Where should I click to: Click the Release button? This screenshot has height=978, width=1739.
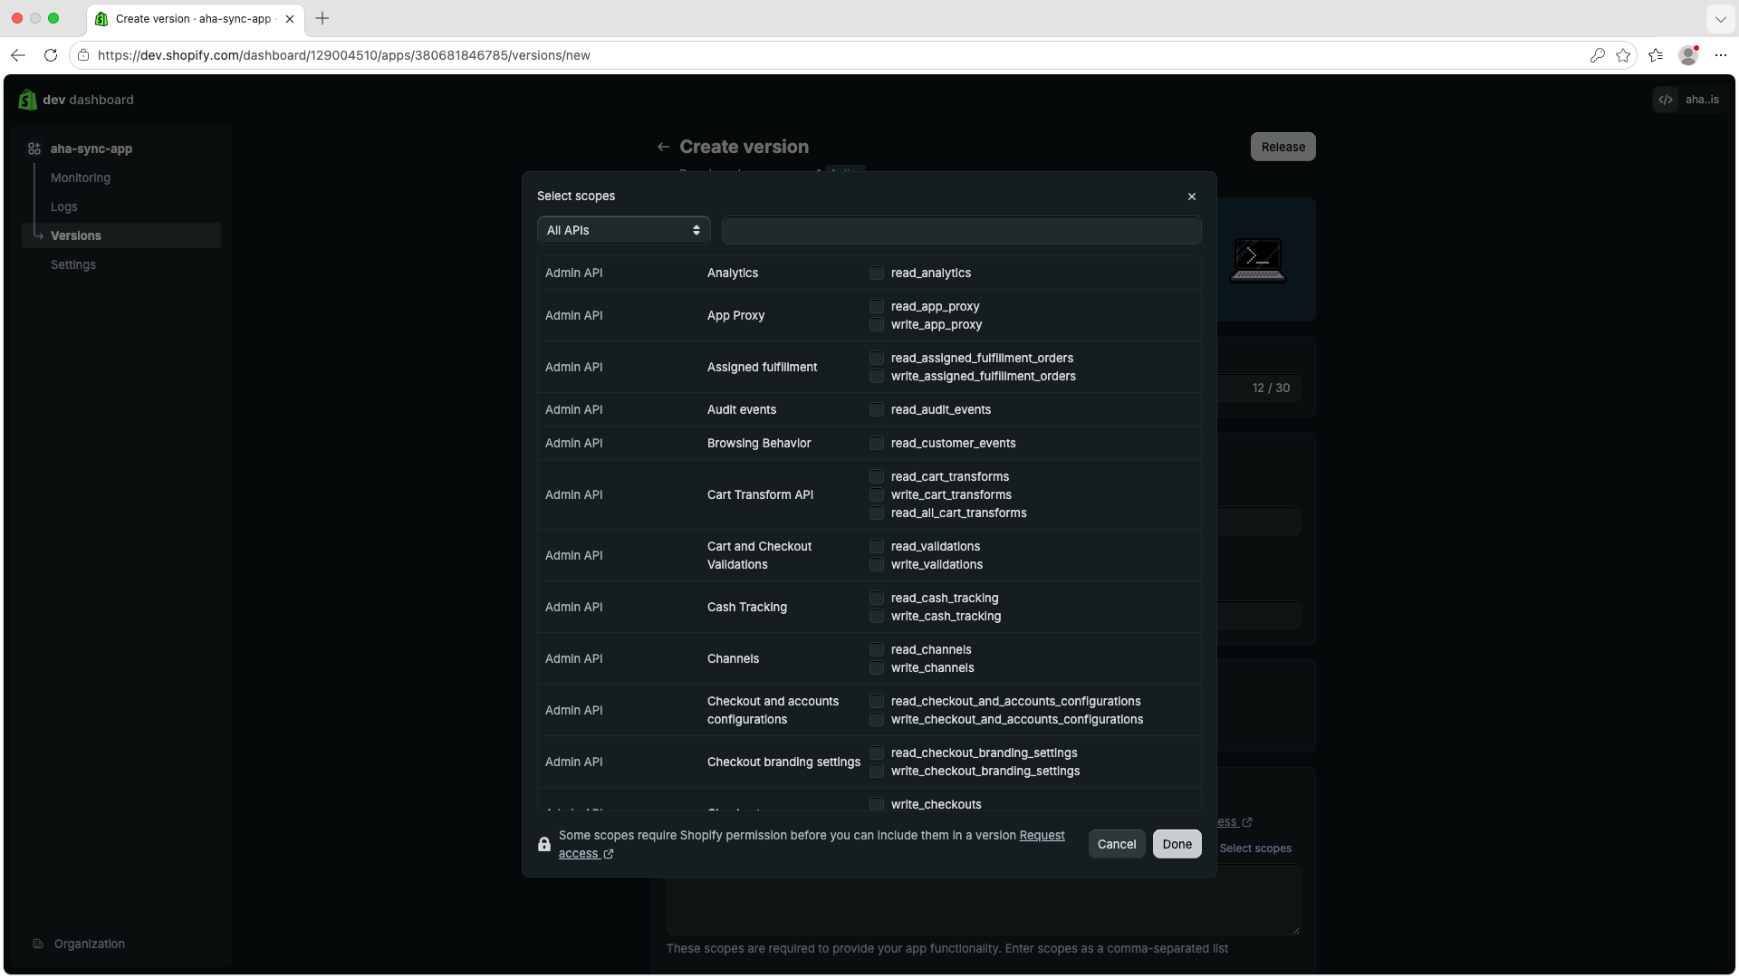[x=1283, y=147]
